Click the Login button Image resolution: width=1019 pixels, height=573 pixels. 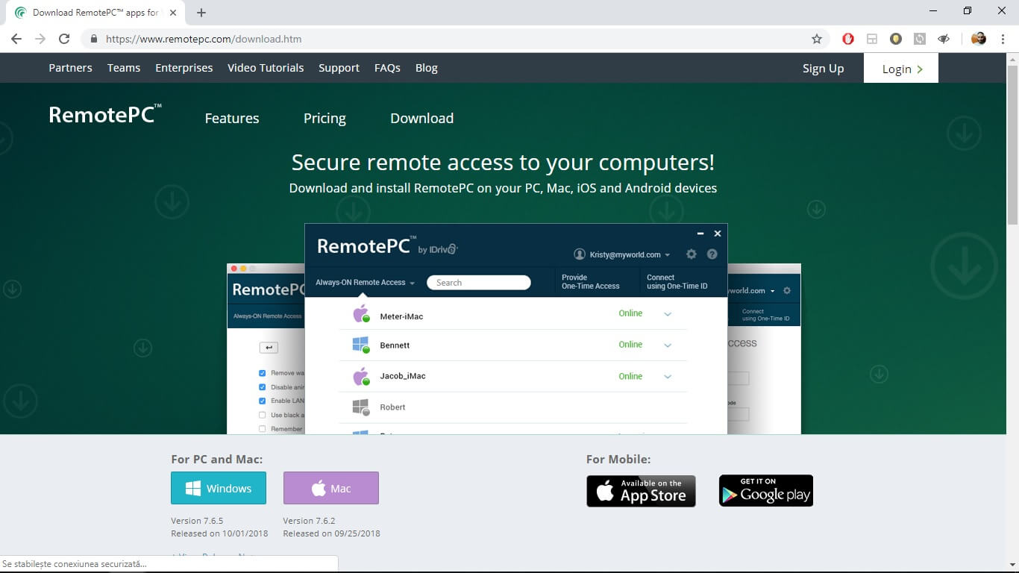[901, 69]
